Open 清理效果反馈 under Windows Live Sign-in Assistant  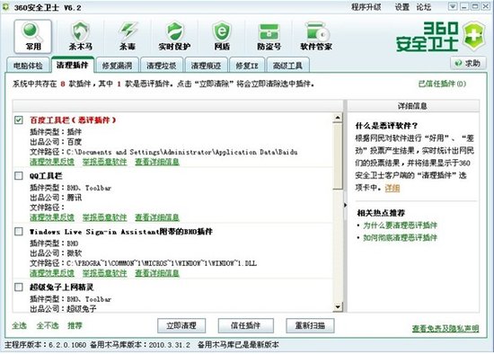(x=52, y=273)
